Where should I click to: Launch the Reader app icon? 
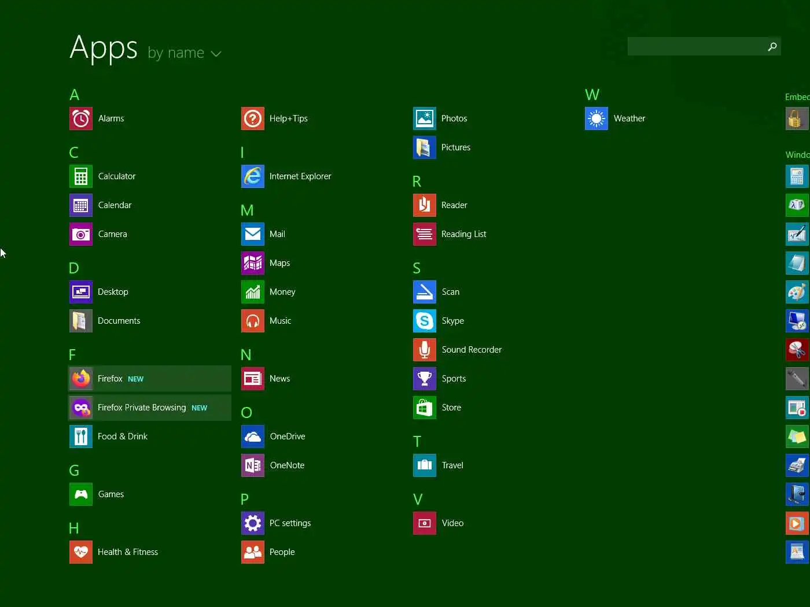click(425, 205)
